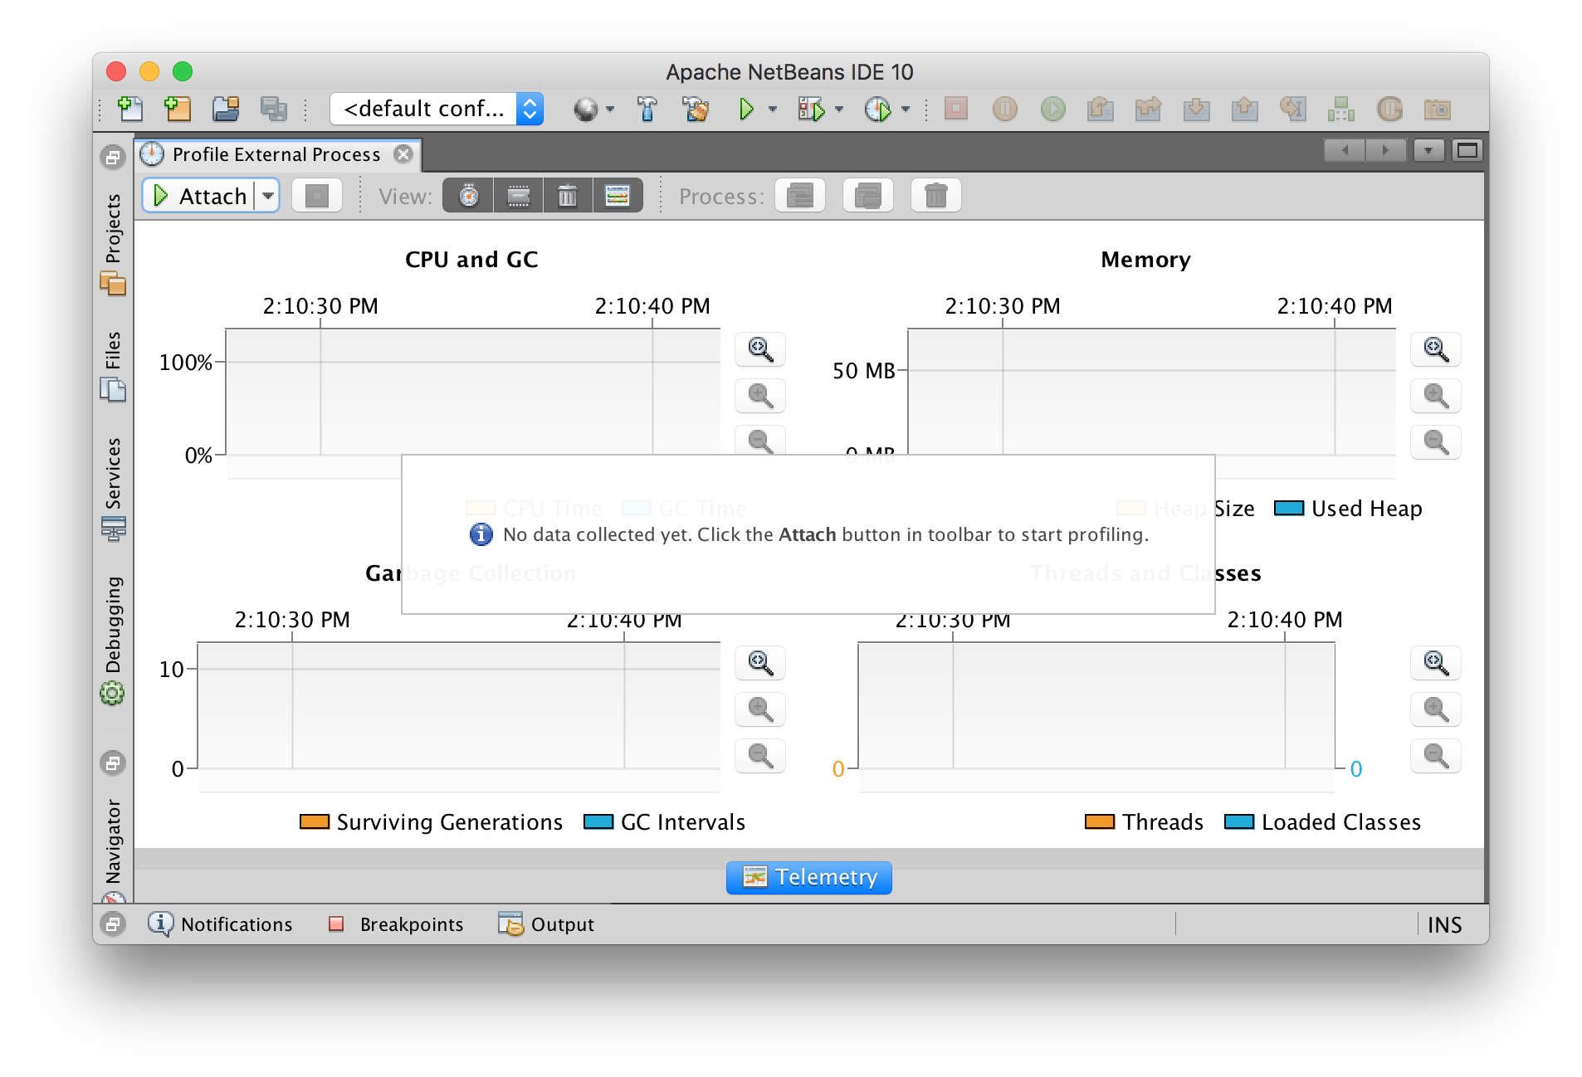Screen dimensions: 1582x1077
Task: Click the Used Heap legend swatch
Action: pyautogui.click(x=1289, y=508)
